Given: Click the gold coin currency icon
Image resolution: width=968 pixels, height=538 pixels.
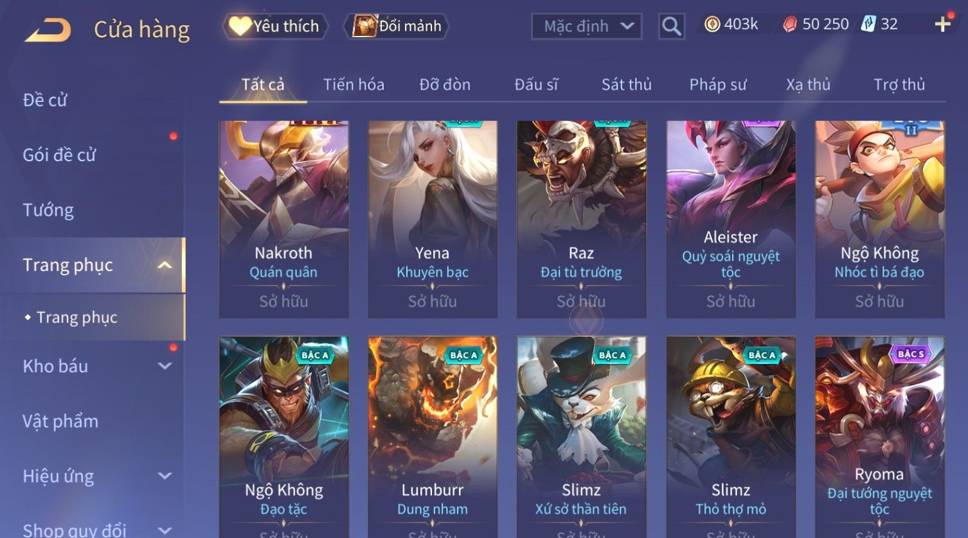Looking at the screenshot, I should tap(712, 24).
